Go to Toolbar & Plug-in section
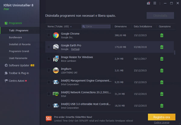Image resolution: width=181 pixels, height=125 pixels. click(19, 73)
